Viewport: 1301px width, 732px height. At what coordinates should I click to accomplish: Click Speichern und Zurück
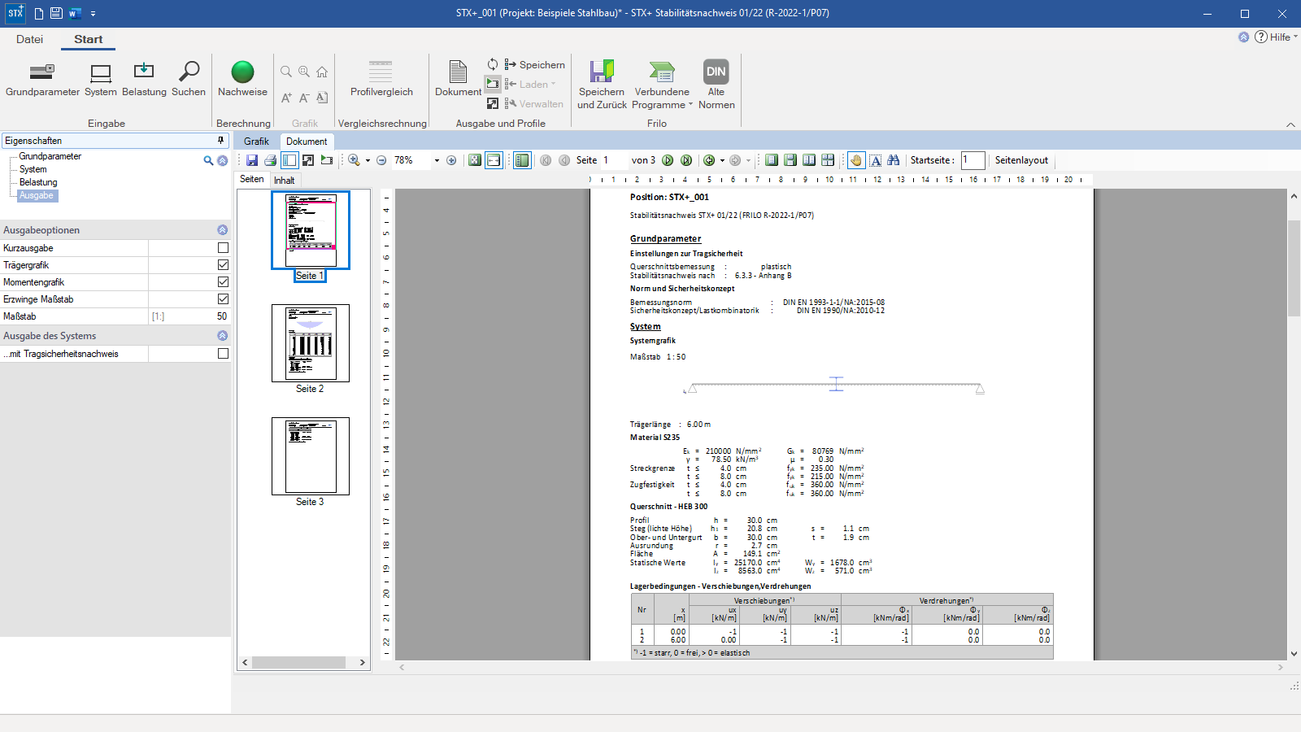point(602,85)
